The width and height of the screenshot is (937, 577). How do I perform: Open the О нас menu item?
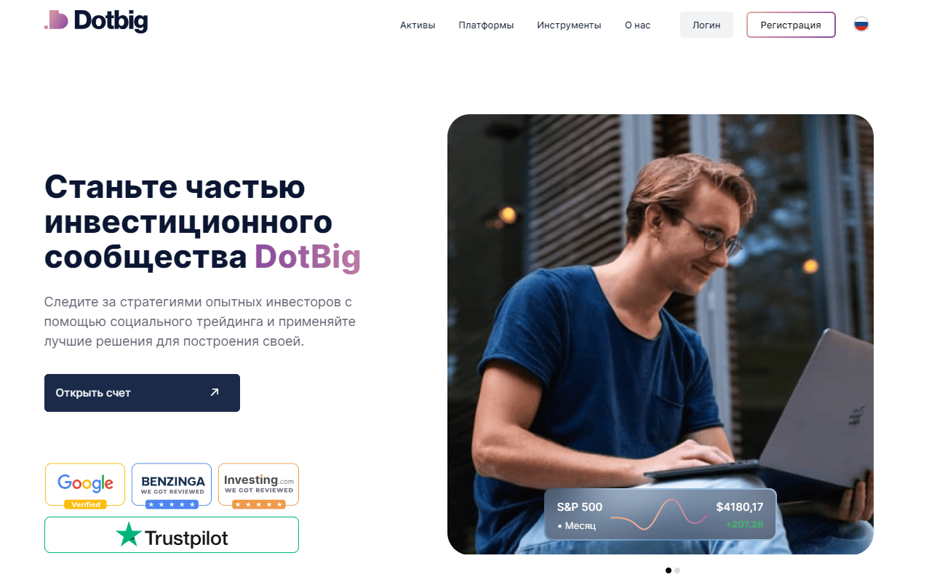[637, 25]
